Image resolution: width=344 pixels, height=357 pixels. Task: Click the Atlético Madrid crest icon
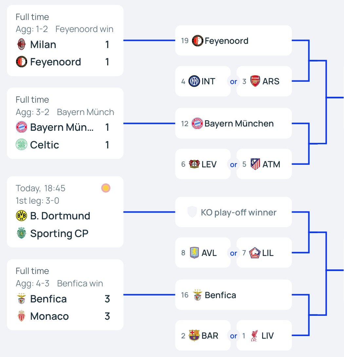tap(255, 164)
